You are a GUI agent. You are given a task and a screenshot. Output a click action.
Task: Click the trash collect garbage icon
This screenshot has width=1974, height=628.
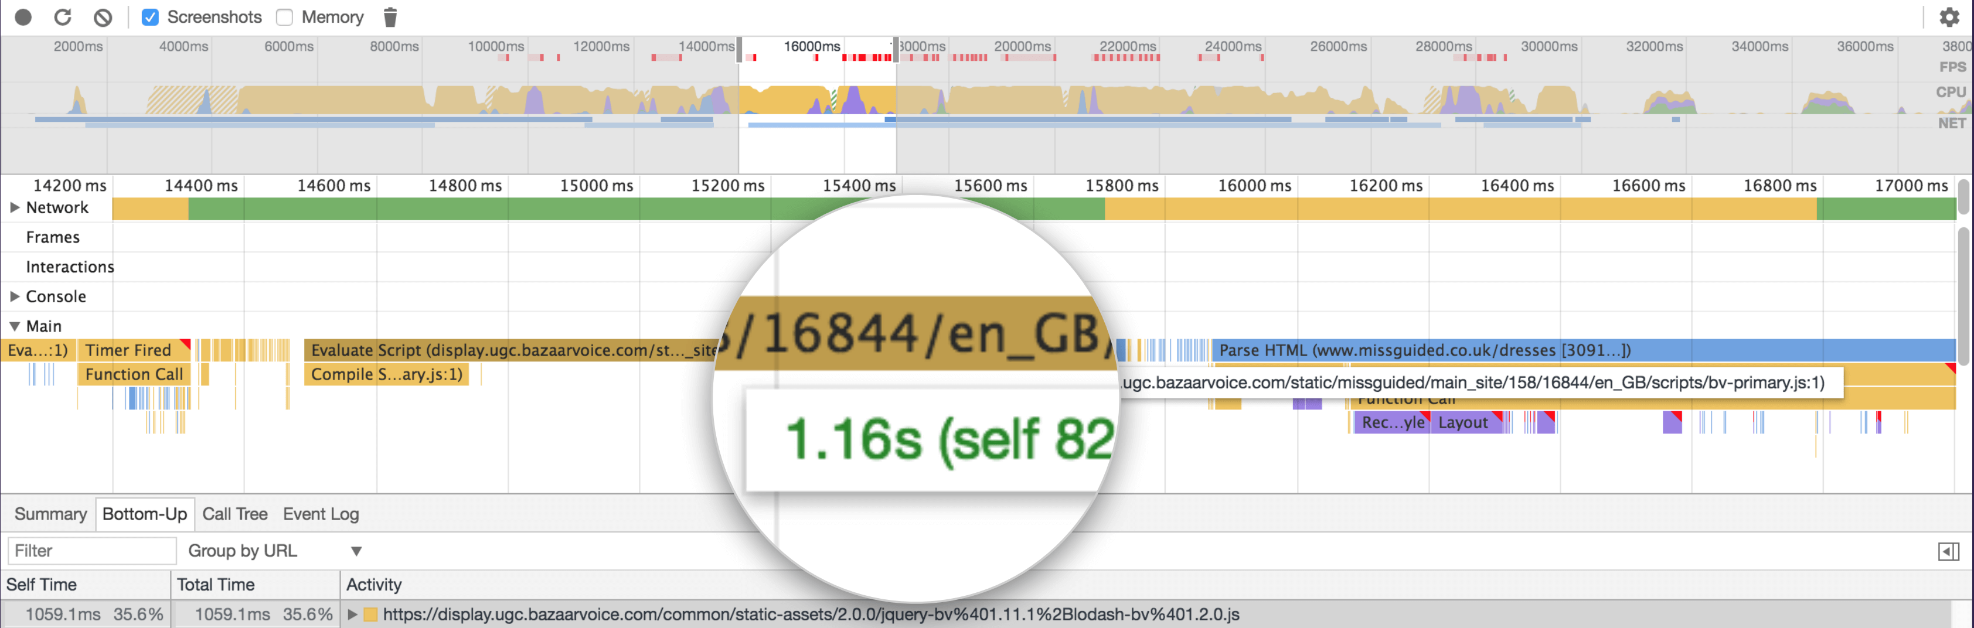click(390, 17)
